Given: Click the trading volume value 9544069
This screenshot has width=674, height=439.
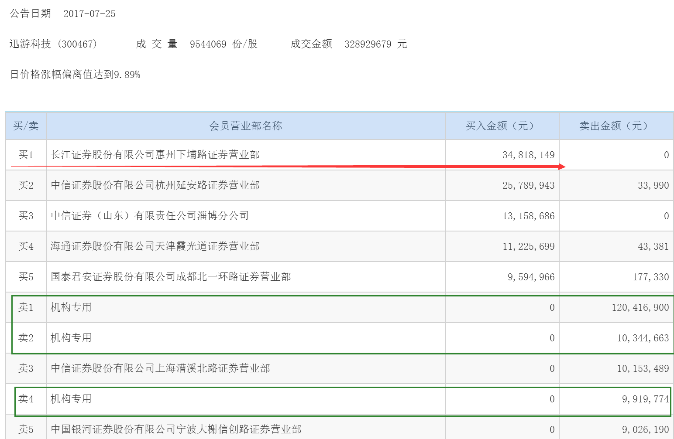Looking at the screenshot, I should coord(208,44).
